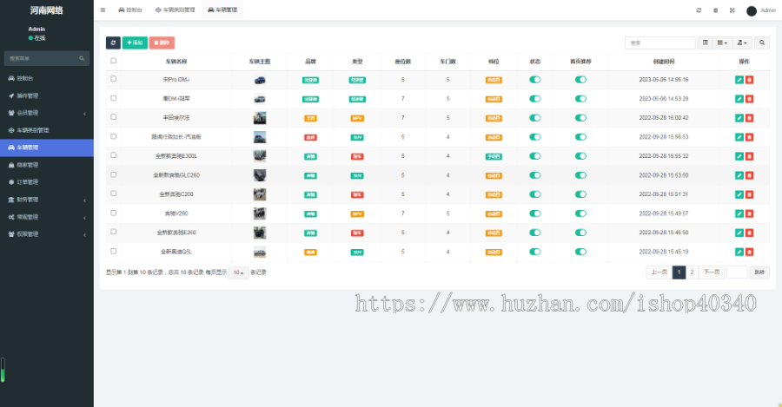
Task: Click the 下一页 pagination button
Action: (711, 272)
